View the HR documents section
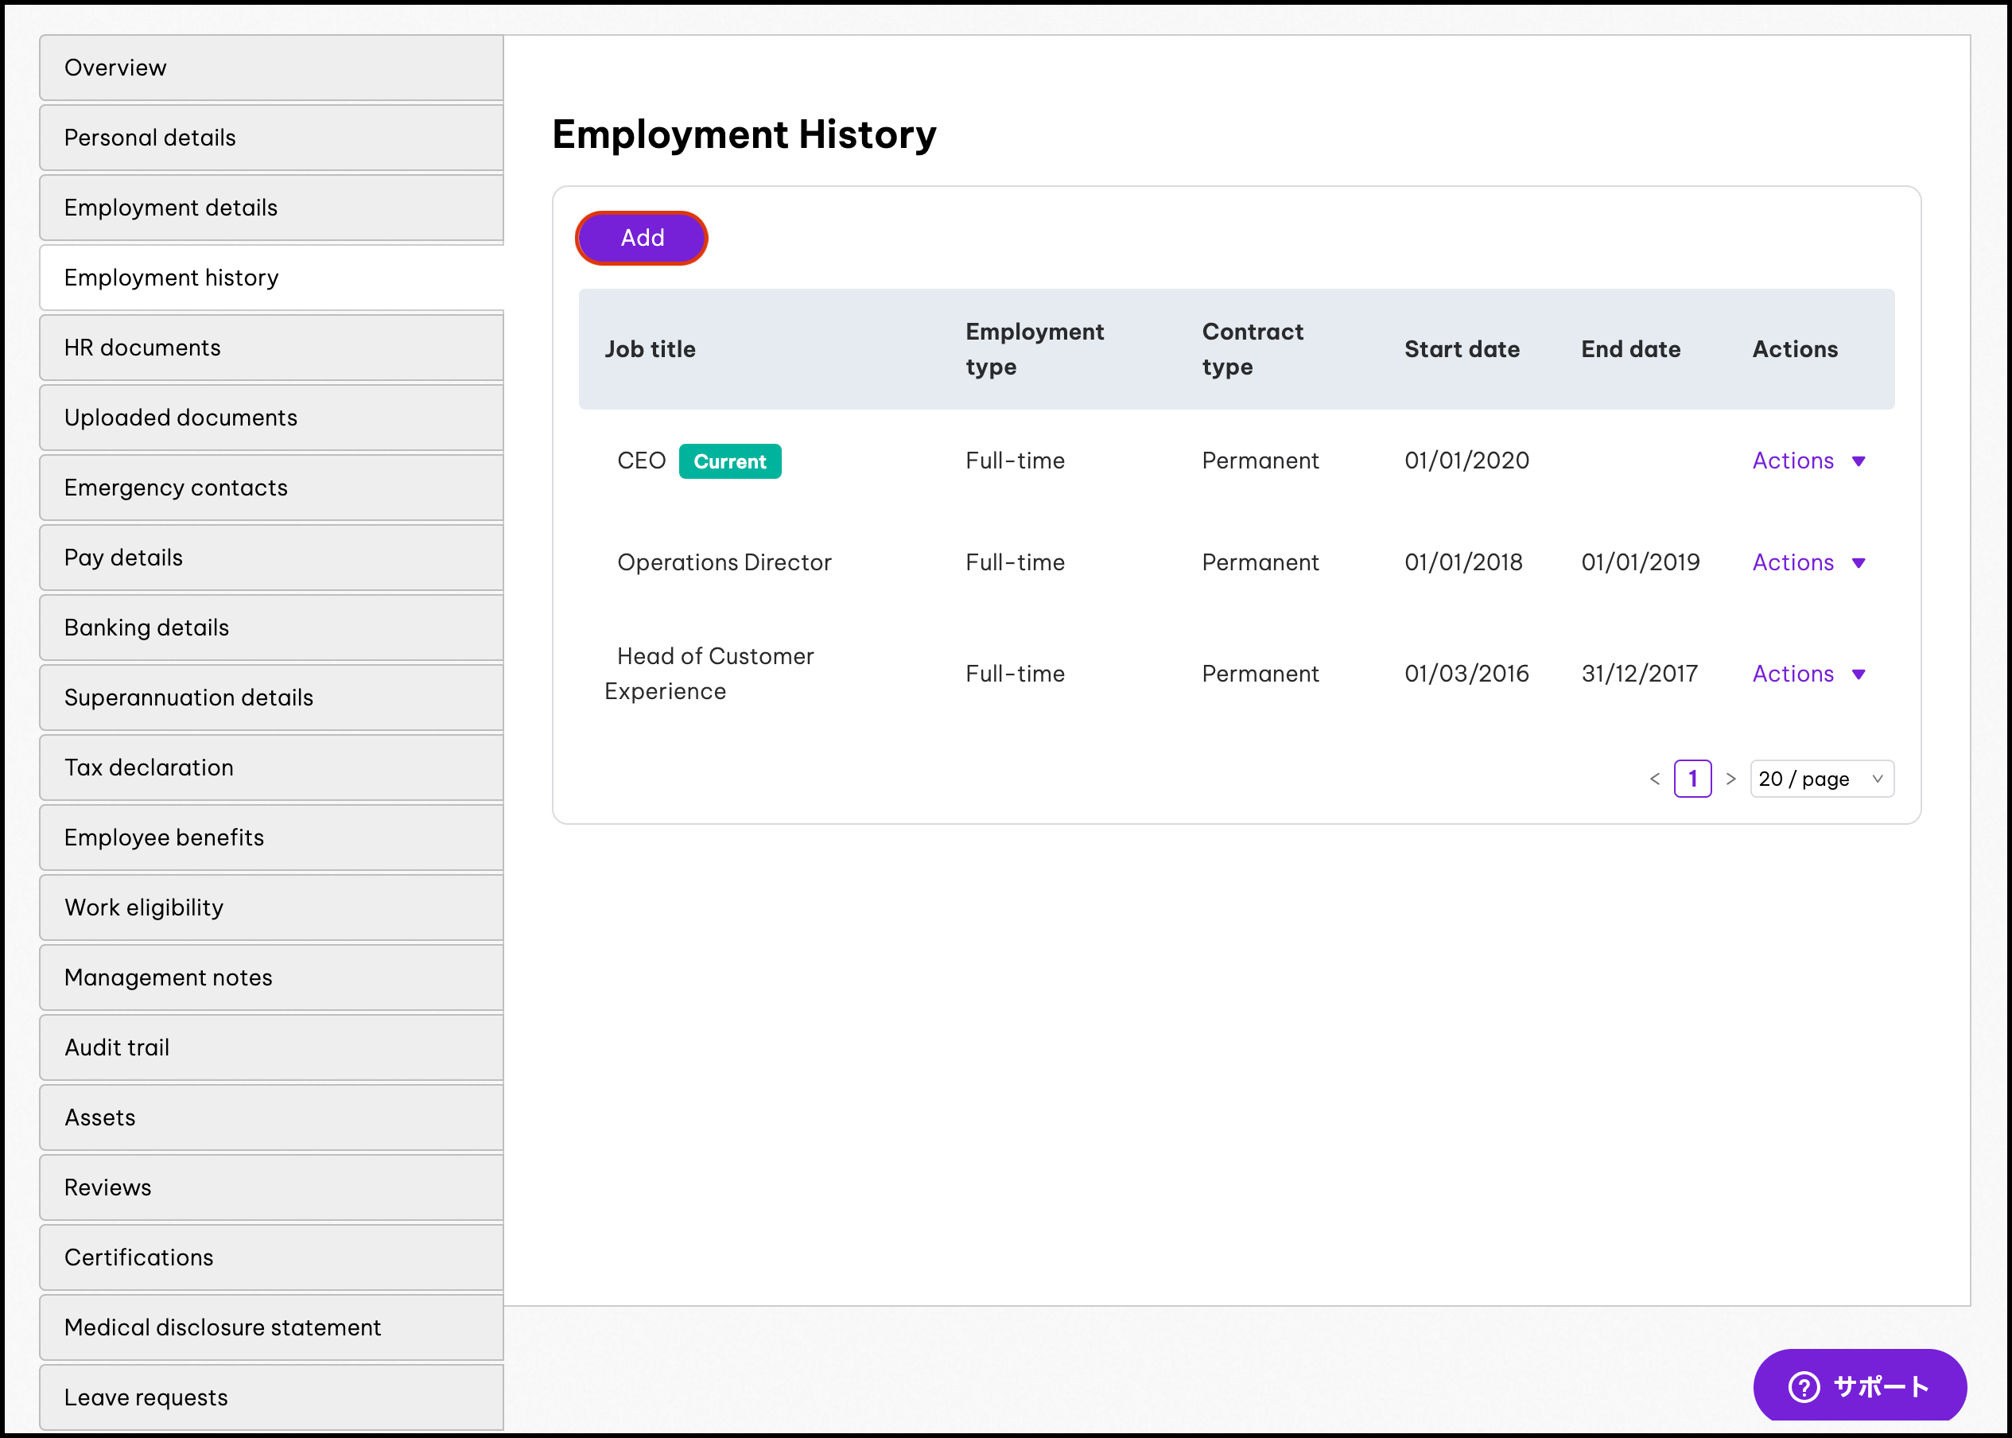The image size is (2012, 1438). 142,347
